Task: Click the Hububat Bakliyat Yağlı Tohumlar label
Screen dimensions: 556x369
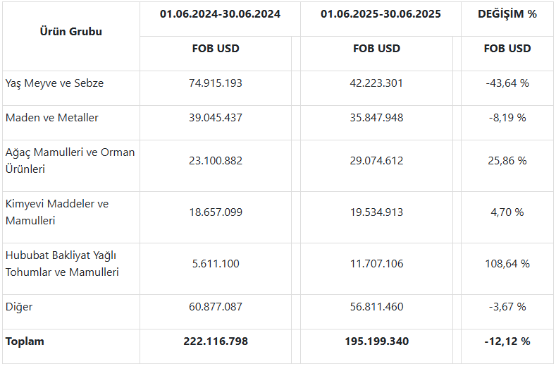Action: point(62,264)
